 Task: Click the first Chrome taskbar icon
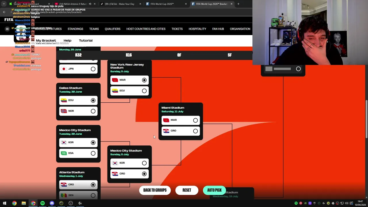tap(14, 203)
